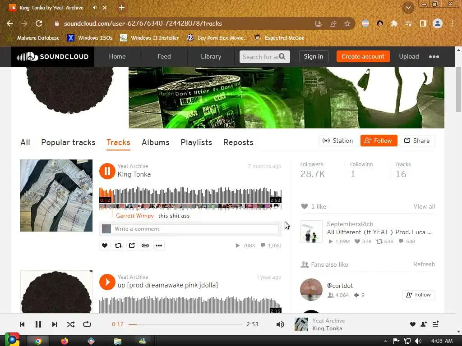Click the Sign in button
This screenshot has height=346, width=462.
[x=314, y=56]
